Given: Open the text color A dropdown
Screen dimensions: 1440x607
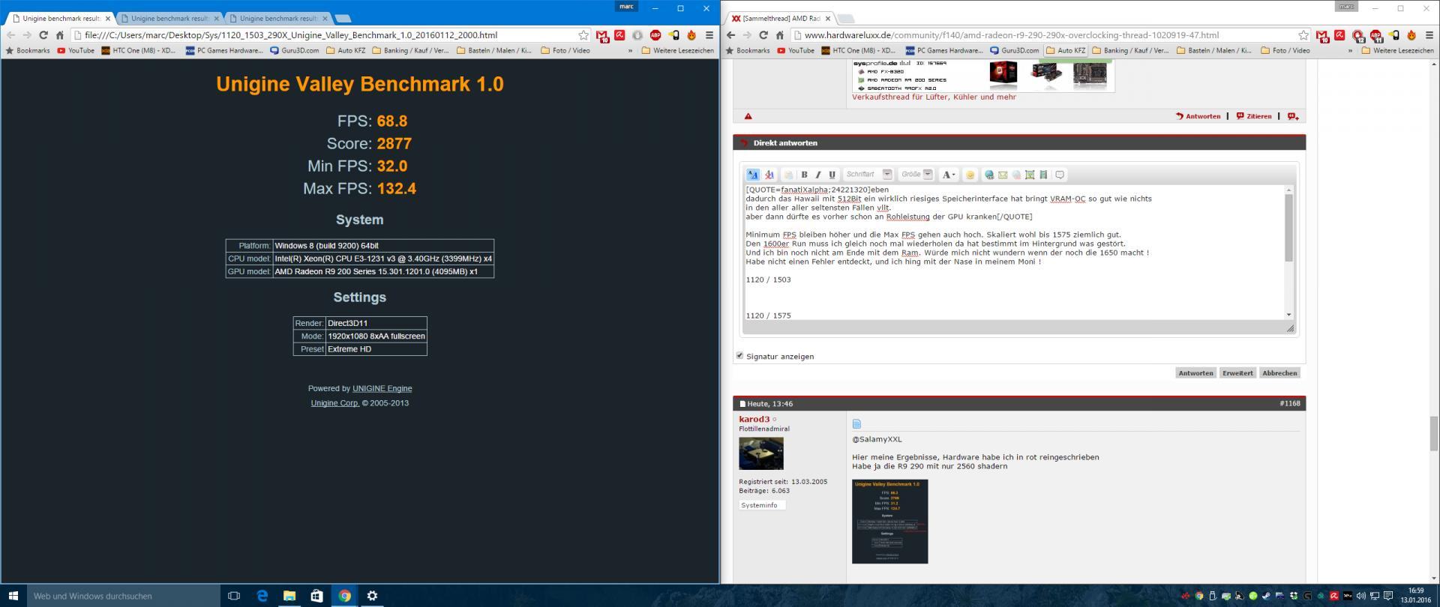Looking at the screenshot, I should coord(949,175).
